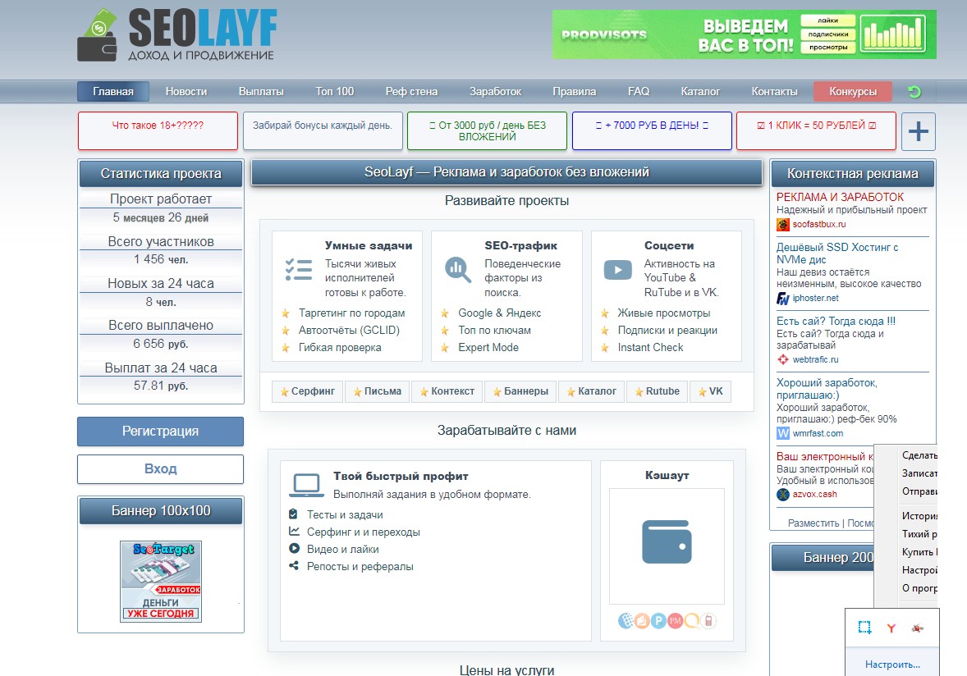Image resolution: width=967 pixels, height=676 pixels.
Task: Open the Новости menu item
Action: tap(186, 92)
